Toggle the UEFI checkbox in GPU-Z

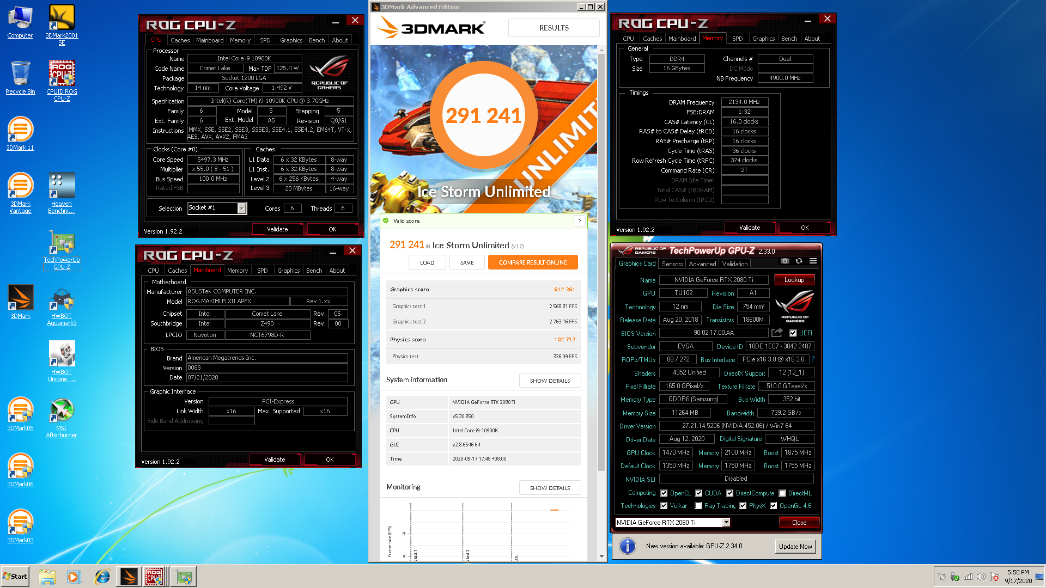(793, 333)
